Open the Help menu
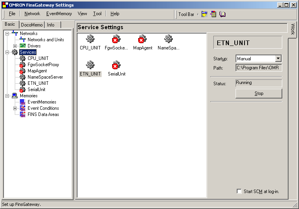Image resolution: width=299 pixels, height=209 pixels. tap(115, 14)
